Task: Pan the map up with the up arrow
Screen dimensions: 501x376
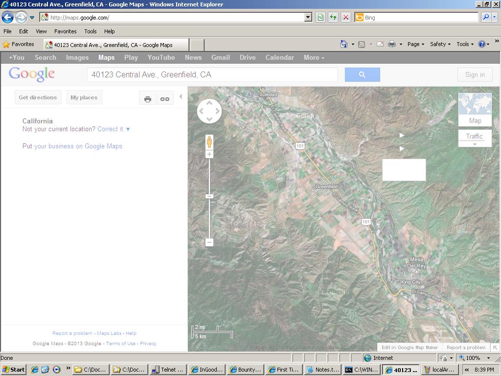Action: point(209,103)
